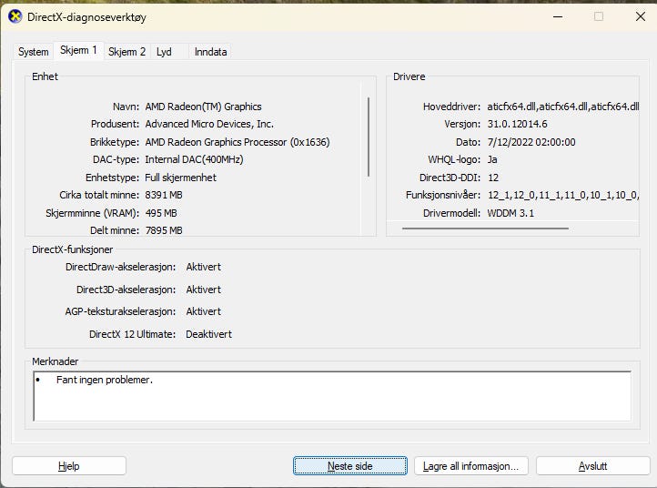Switch to the Inndata tab
The height and width of the screenshot is (488, 657).
(x=210, y=52)
